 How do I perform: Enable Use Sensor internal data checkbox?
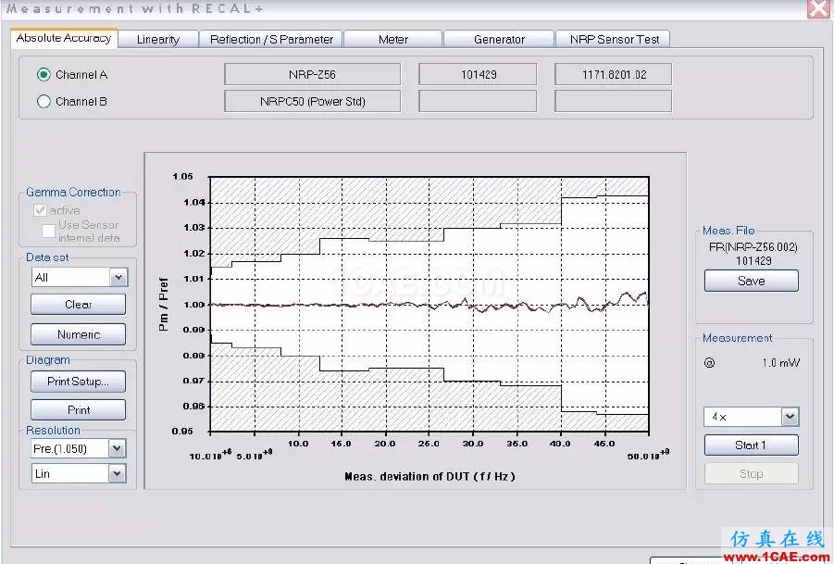48,231
